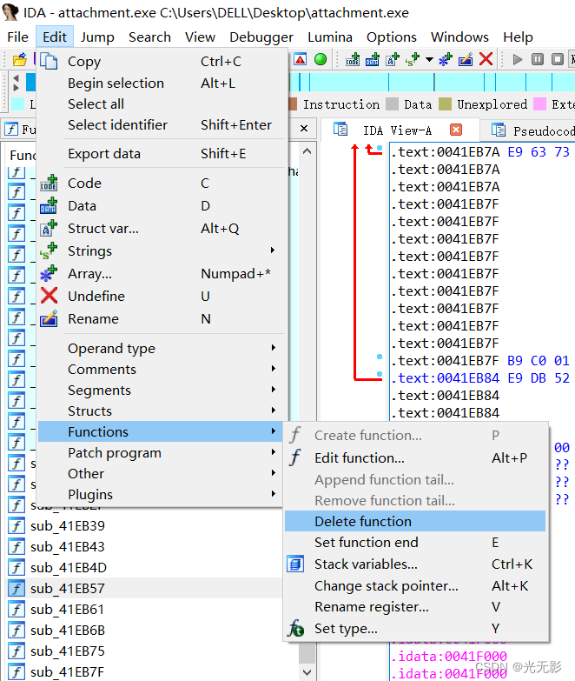Click the Data icon in Edit menu
The width and height of the screenshot is (575, 681).
point(49,205)
